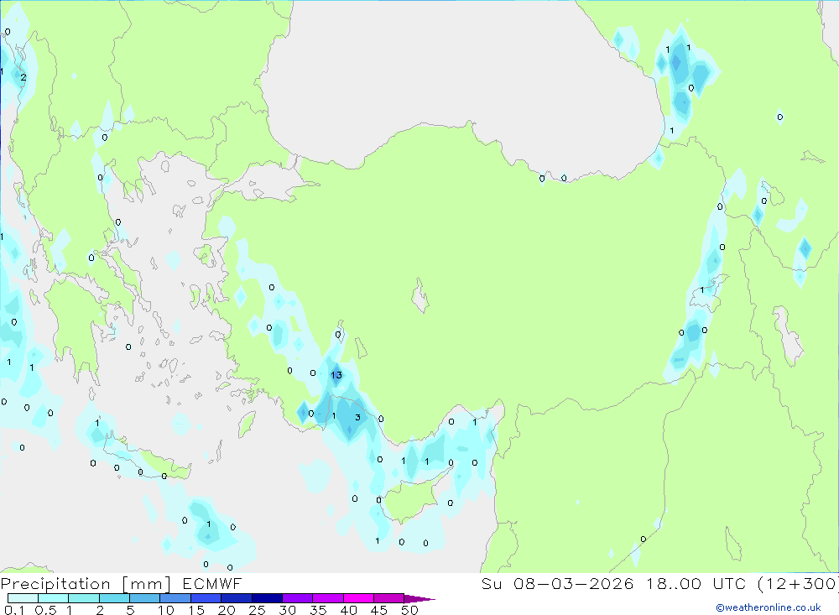Click the '50' legend scale label
This screenshot has width=839, height=615.
(410, 610)
